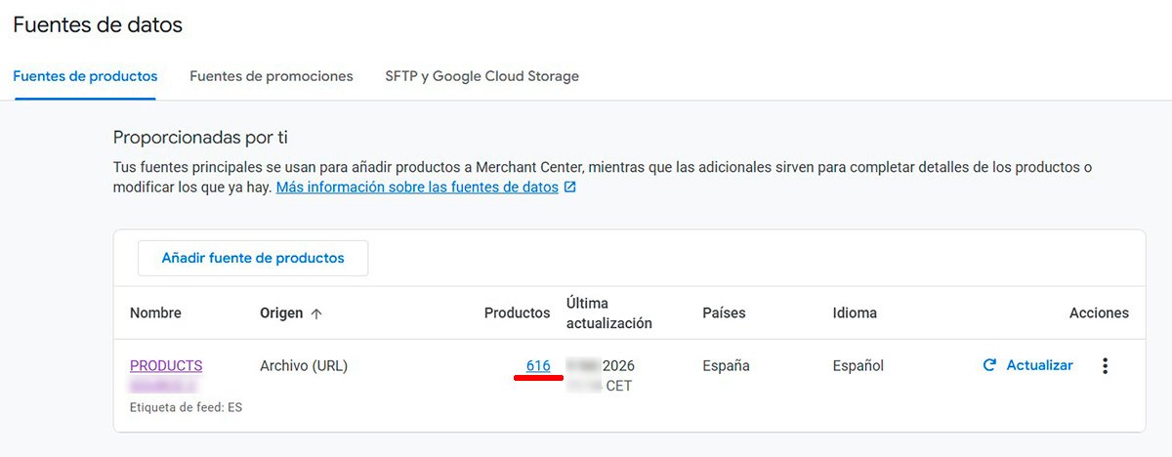
Task: Open the PRODUCTS data source link
Action: 166,366
